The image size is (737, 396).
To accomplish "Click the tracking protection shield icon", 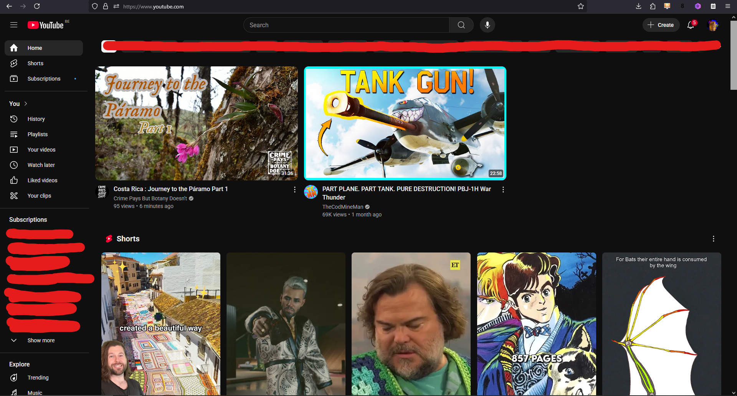I will pos(95,6).
